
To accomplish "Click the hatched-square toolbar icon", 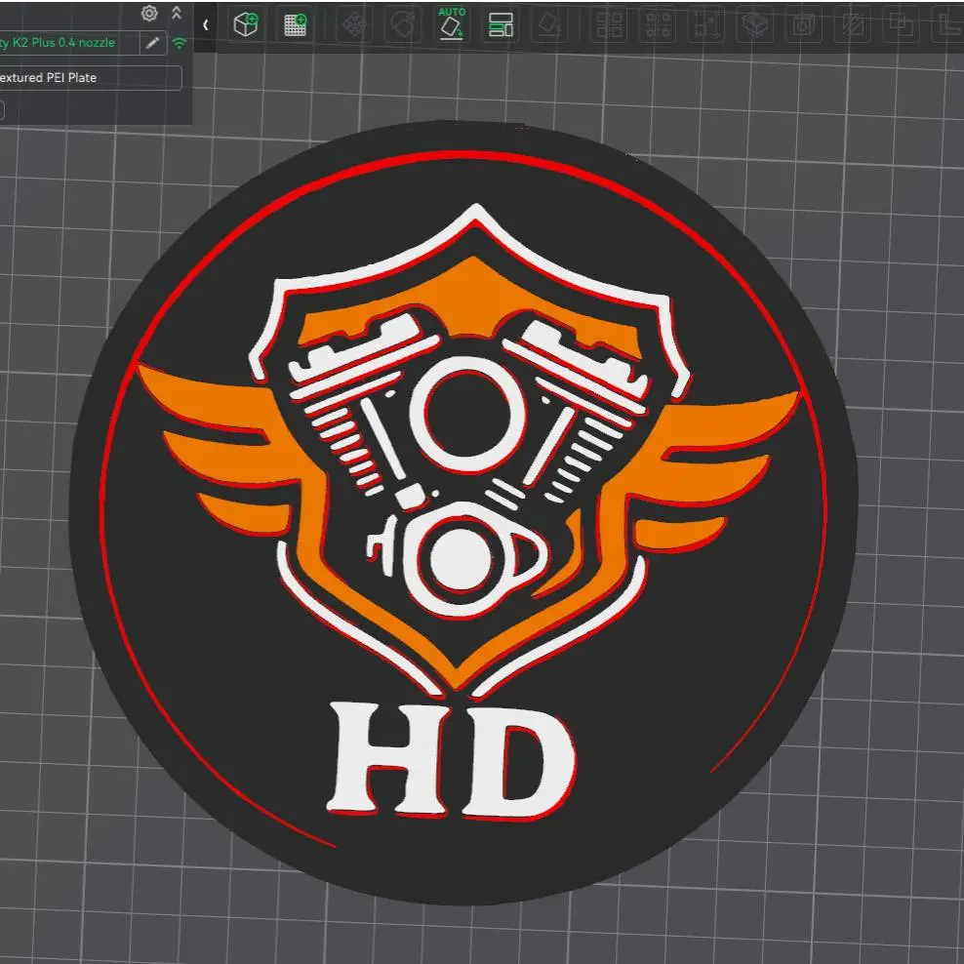I will [852, 25].
